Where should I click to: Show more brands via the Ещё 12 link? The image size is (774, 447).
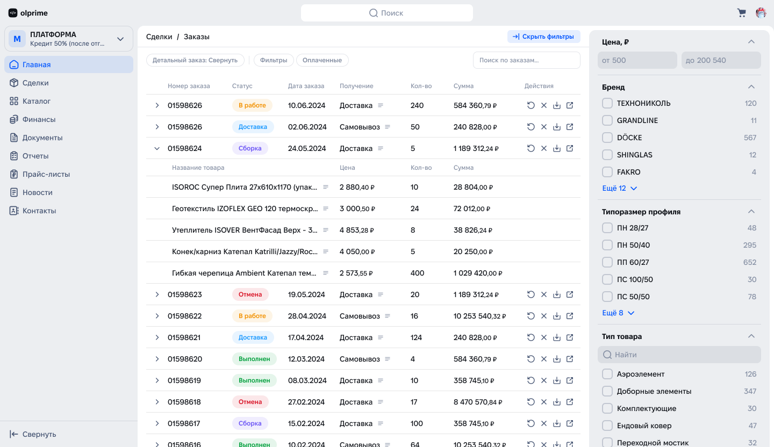pos(614,188)
